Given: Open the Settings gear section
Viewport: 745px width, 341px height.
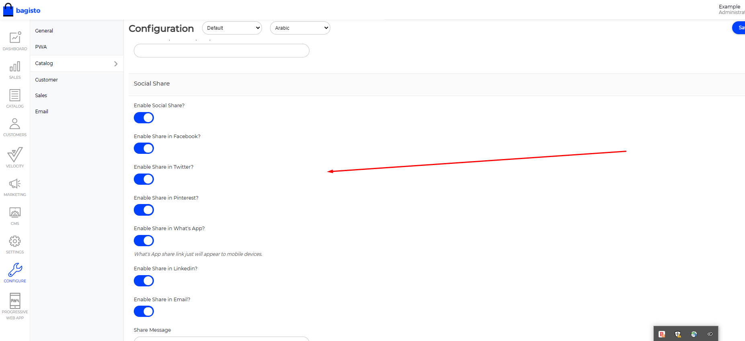Looking at the screenshot, I should click(x=15, y=245).
